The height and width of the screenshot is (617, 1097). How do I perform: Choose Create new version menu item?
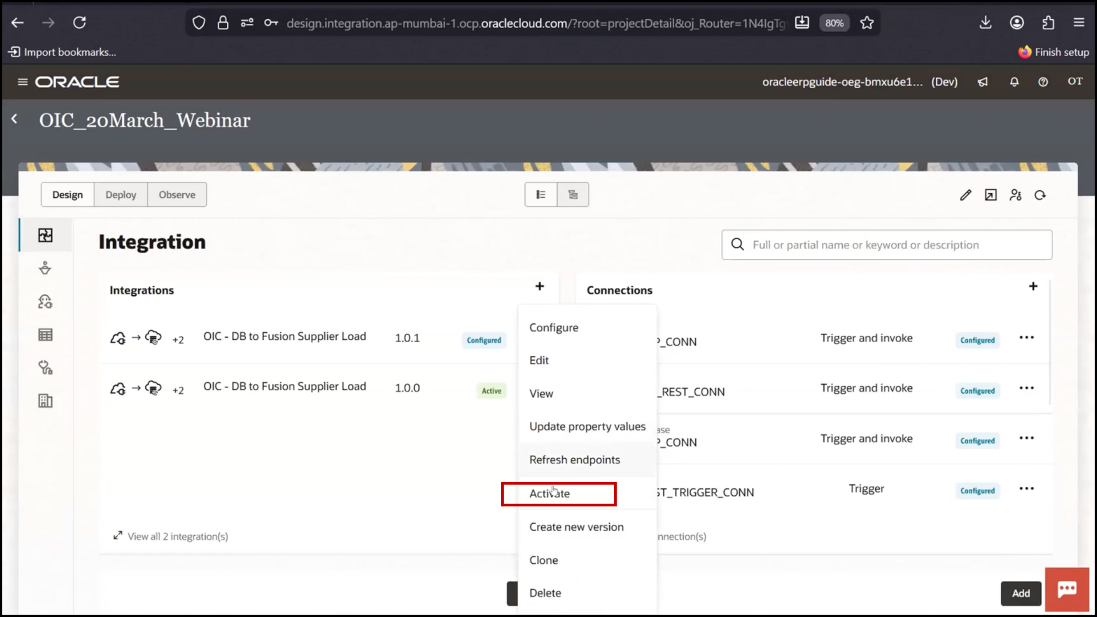pos(587,527)
